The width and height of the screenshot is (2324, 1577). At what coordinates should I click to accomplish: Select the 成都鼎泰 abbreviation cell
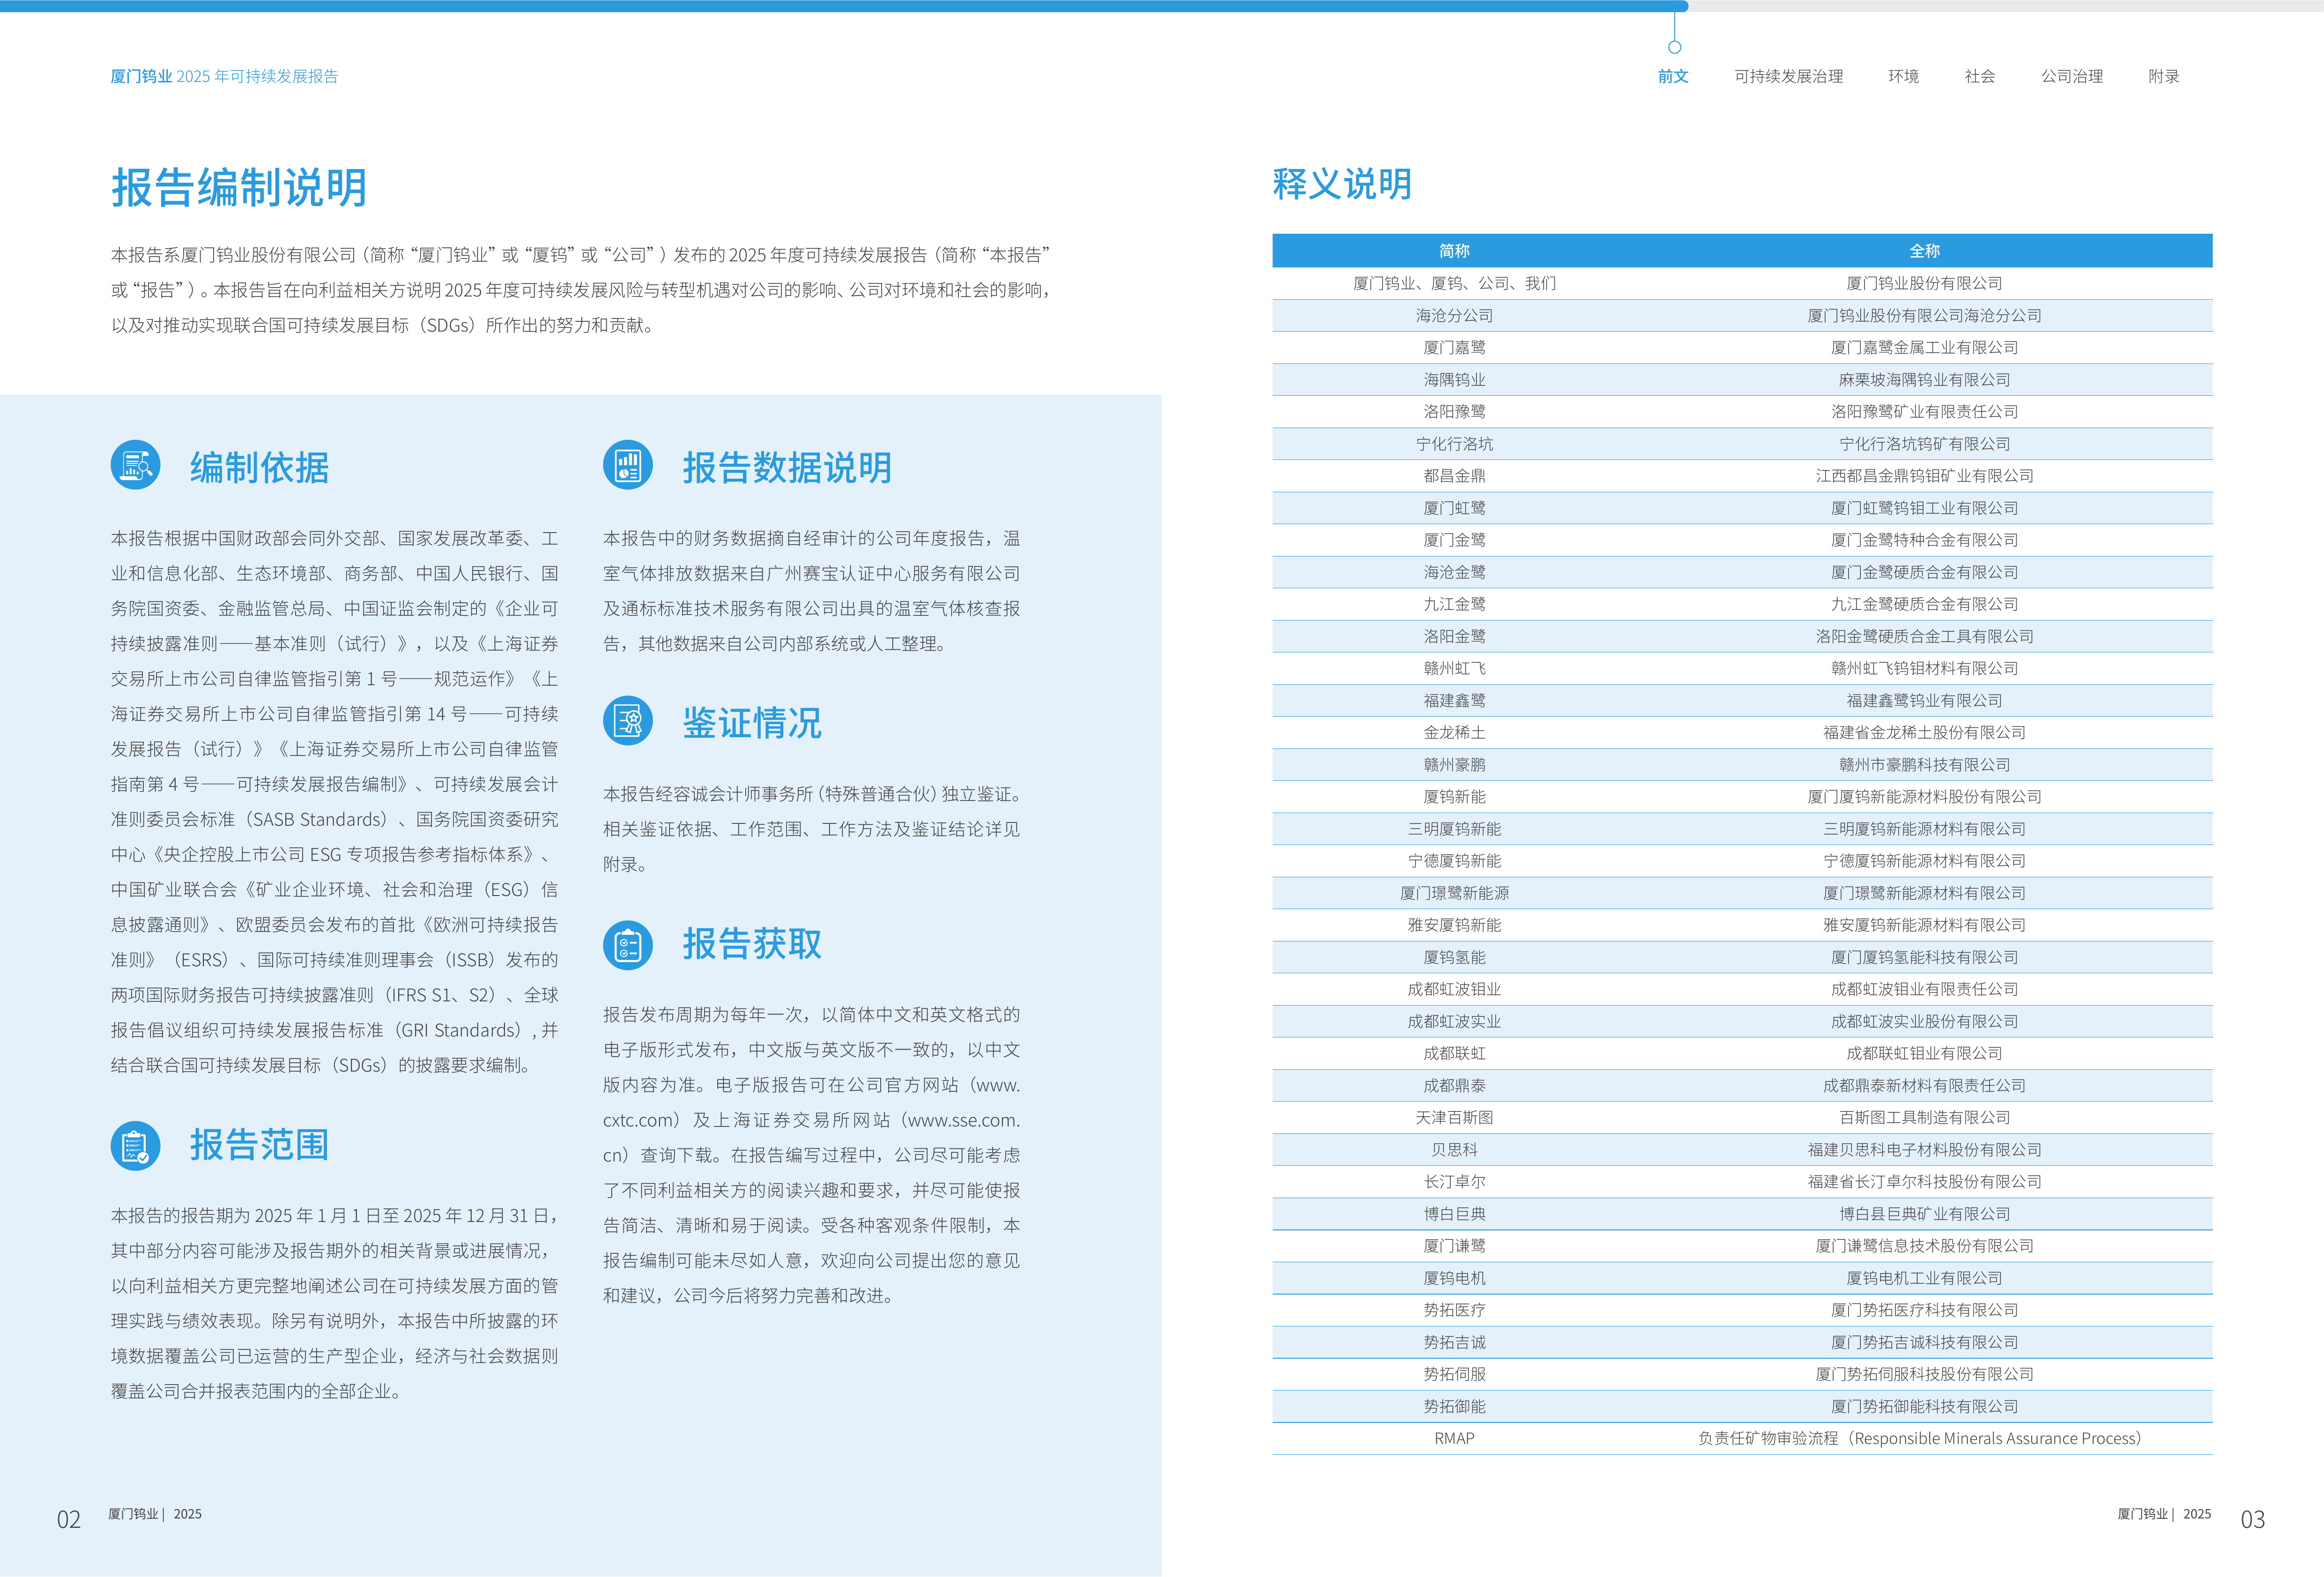click(x=1454, y=1085)
